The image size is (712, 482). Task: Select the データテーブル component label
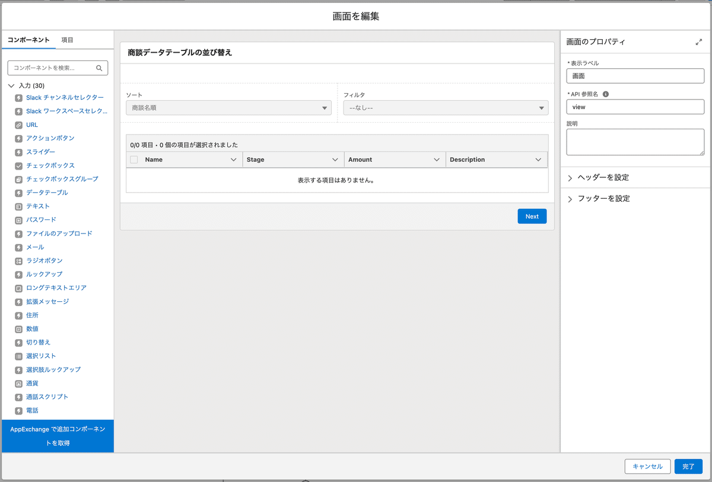coord(47,193)
